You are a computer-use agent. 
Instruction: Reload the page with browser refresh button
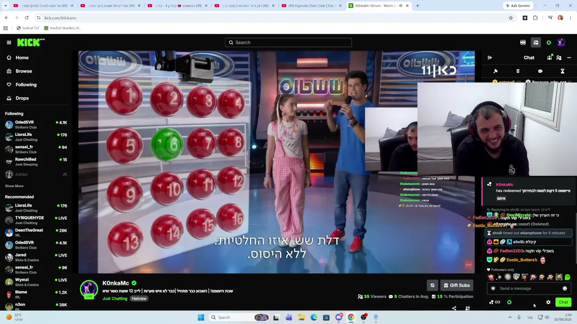[27, 18]
